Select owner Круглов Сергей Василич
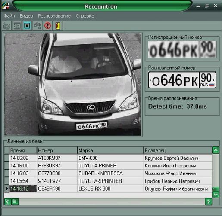The image size is (222, 216). click(x=178, y=158)
